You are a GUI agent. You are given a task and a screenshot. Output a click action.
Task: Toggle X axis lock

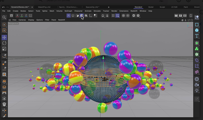(x=17, y=16)
